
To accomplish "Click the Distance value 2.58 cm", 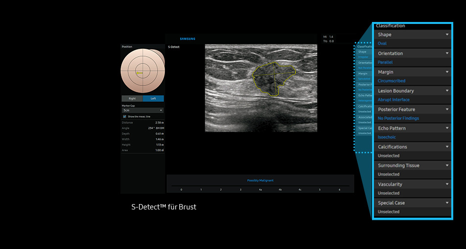I will [x=159, y=123].
